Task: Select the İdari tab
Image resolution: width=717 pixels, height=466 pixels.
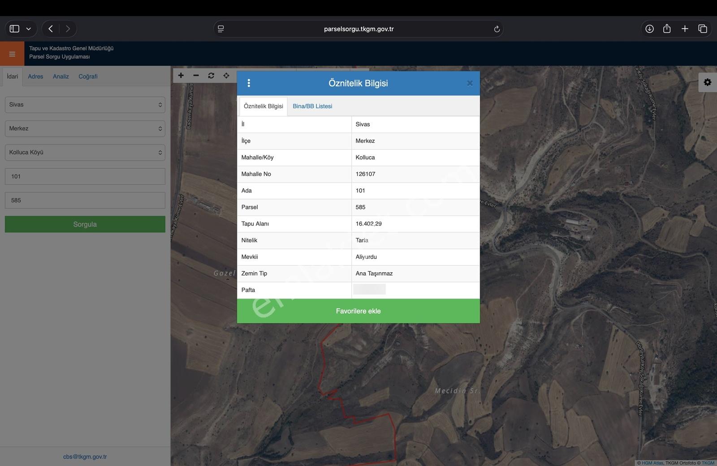Action: tap(13, 77)
